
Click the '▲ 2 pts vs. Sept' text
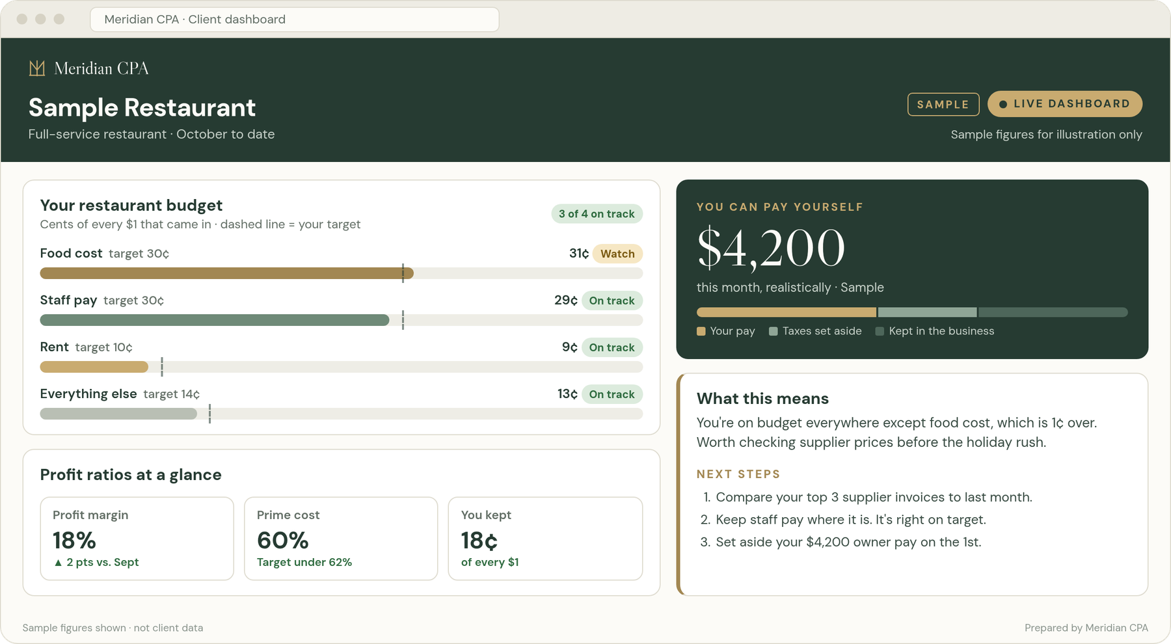[x=96, y=562]
